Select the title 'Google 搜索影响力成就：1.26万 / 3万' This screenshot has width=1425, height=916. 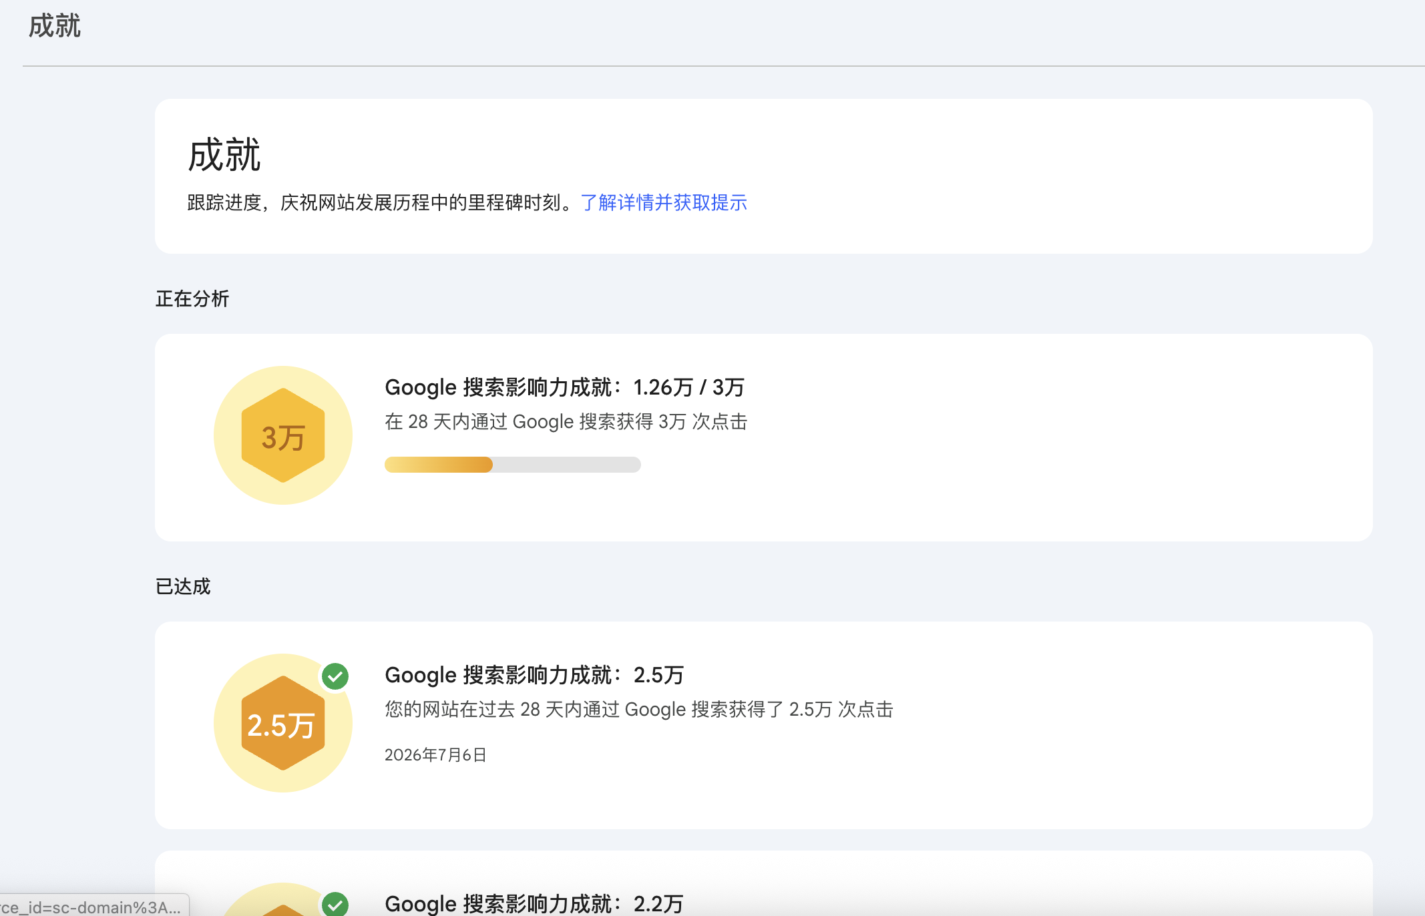(x=565, y=387)
